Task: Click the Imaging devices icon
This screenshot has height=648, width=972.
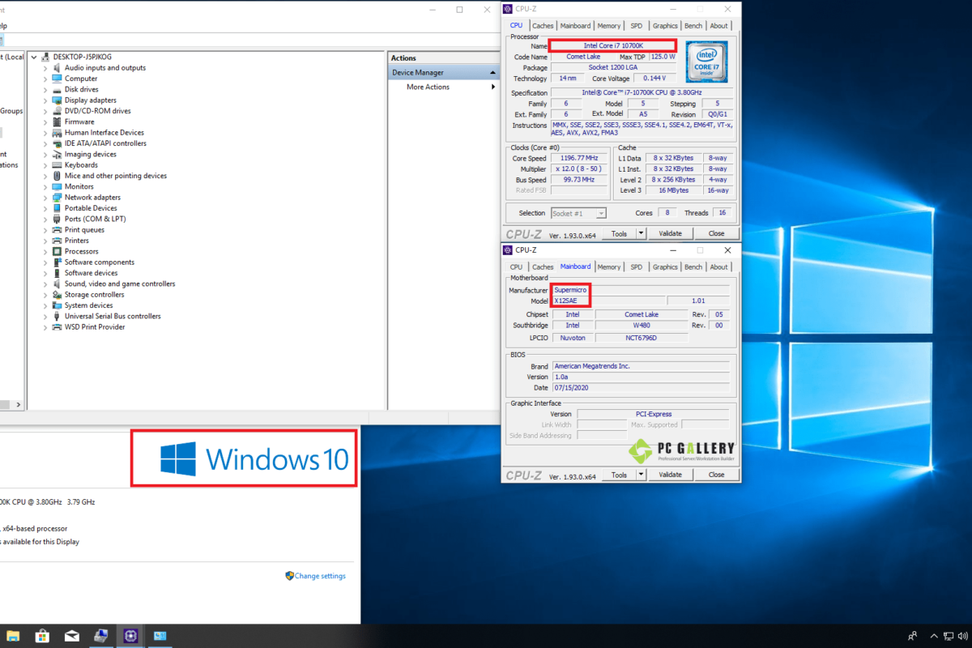Action: 58,154
